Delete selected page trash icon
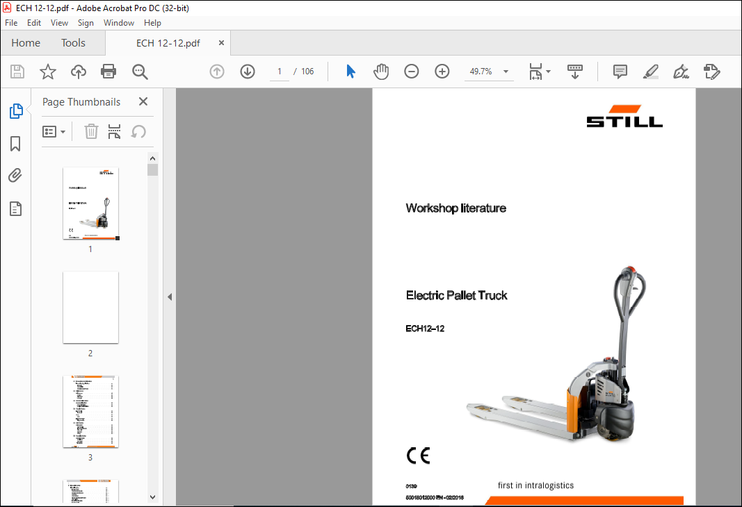The height and width of the screenshot is (507, 742). (91, 131)
